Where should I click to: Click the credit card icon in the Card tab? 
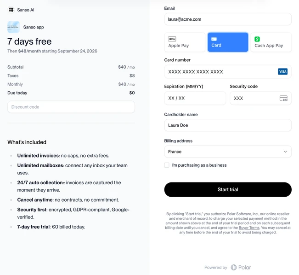(x=214, y=39)
